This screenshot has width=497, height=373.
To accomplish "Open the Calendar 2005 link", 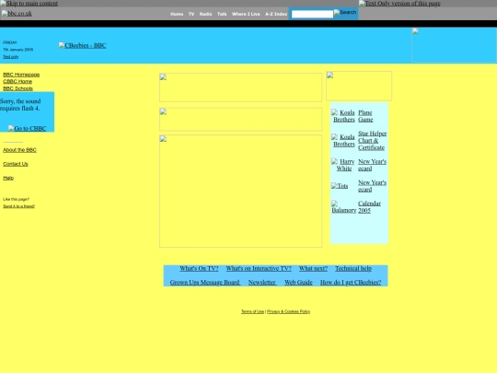I will point(369,207).
